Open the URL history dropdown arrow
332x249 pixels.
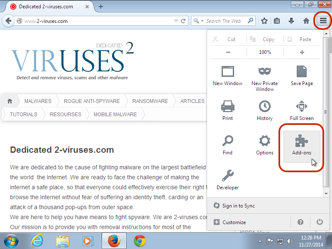[176, 21]
